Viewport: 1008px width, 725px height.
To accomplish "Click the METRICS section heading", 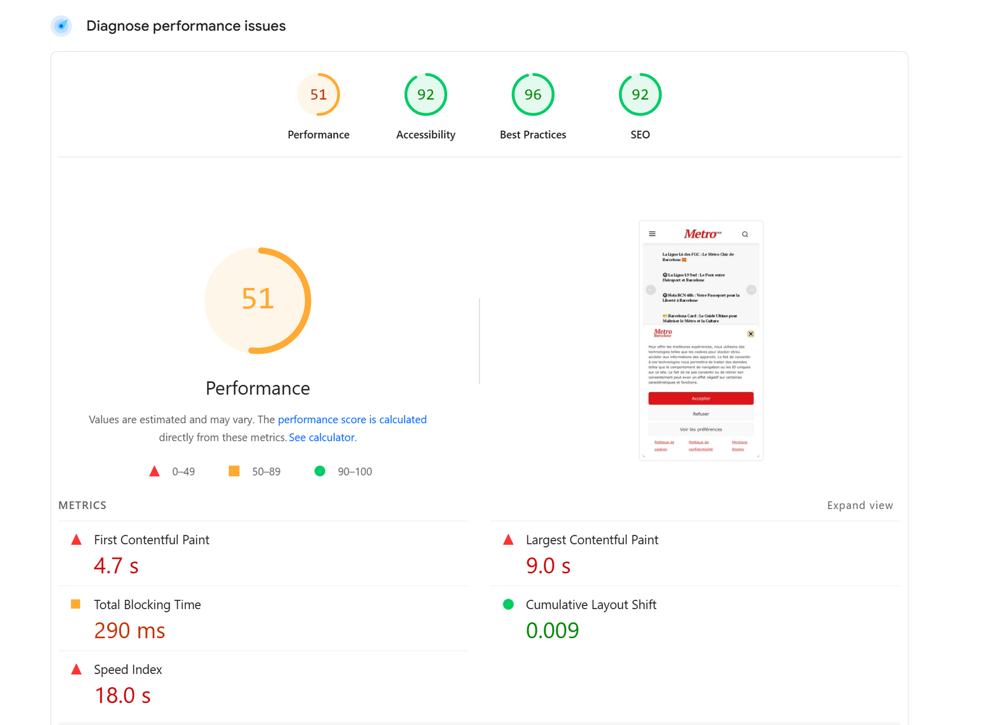I will pos(83,505).
